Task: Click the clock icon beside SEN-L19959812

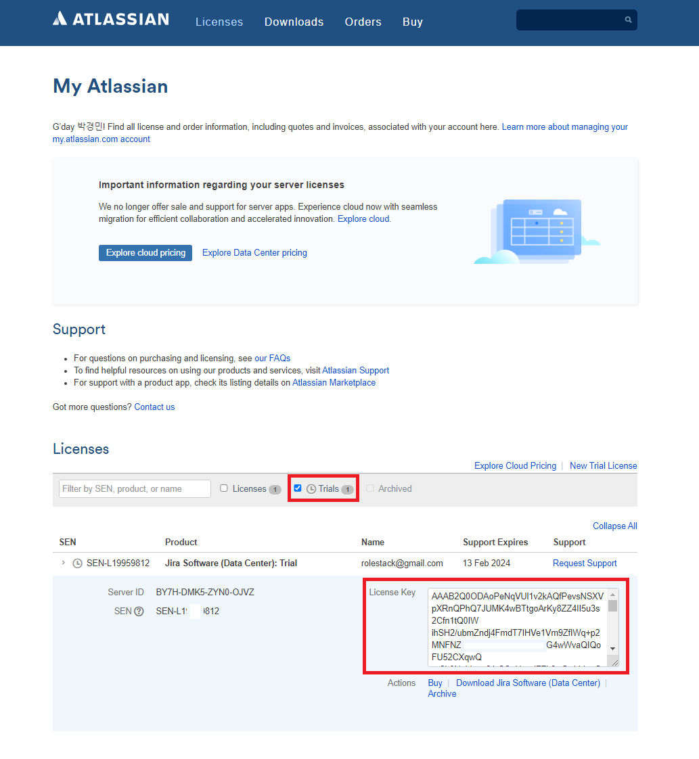Action: pyautogui.click(x=77, y=563)
